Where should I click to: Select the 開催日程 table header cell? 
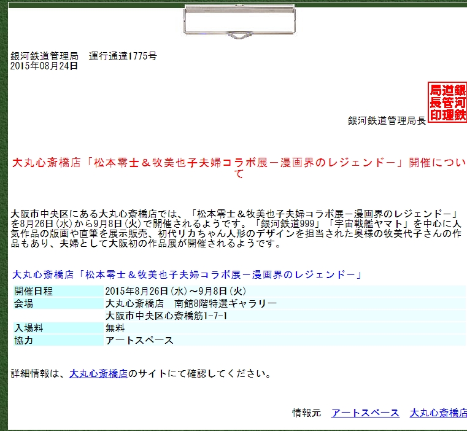(x=58, y=291)
